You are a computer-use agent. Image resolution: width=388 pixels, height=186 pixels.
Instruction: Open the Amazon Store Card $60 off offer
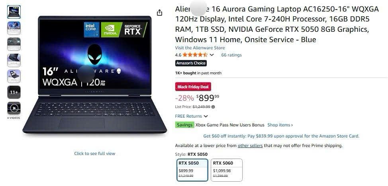coord(281,136)
